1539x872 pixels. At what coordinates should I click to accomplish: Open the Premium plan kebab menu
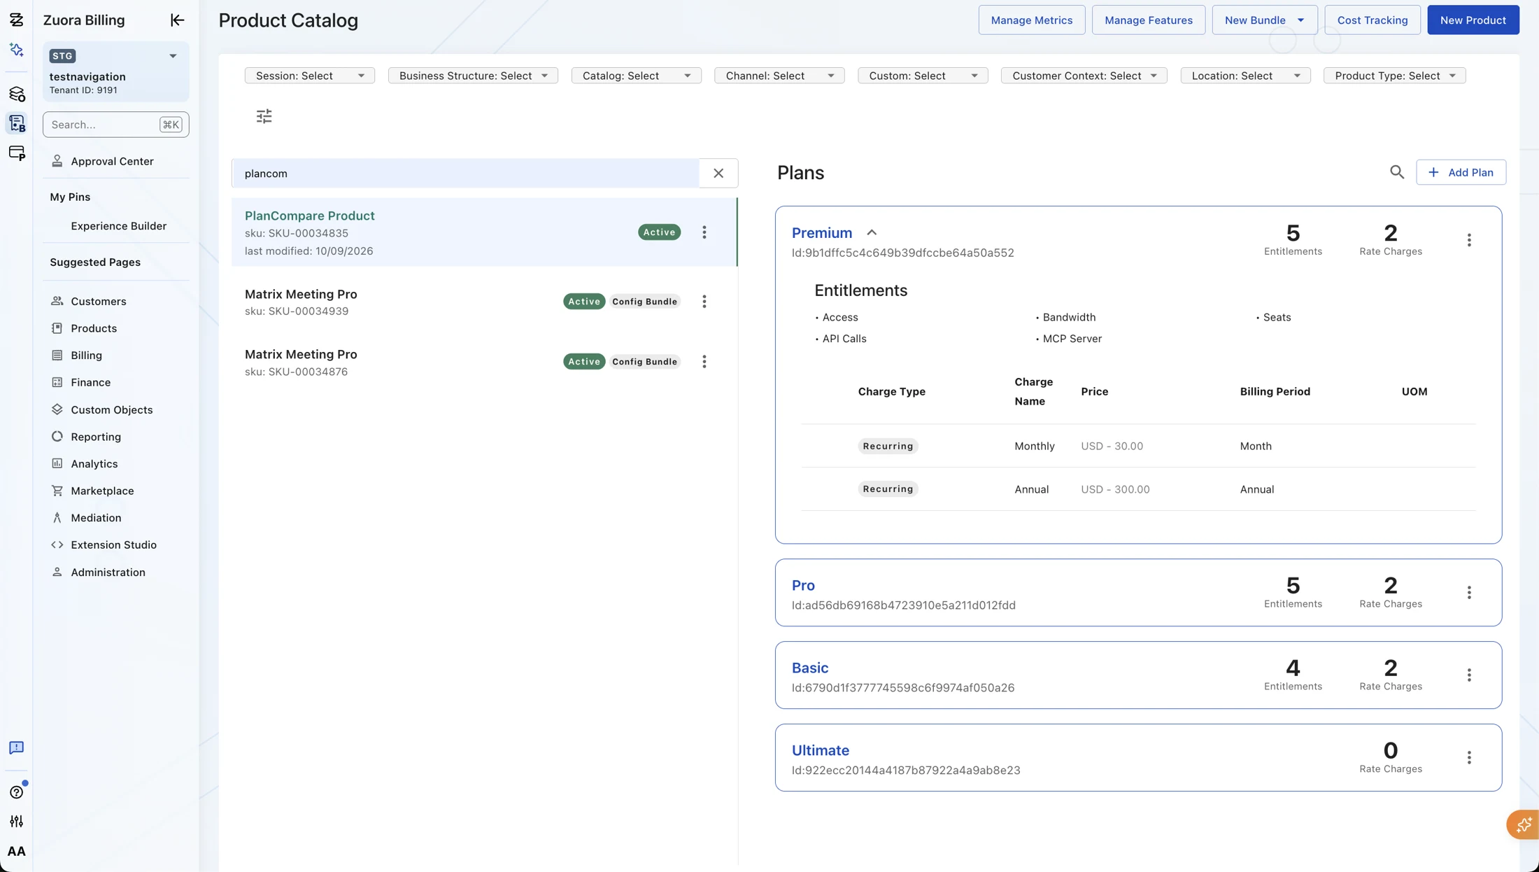pos(1469,240)
